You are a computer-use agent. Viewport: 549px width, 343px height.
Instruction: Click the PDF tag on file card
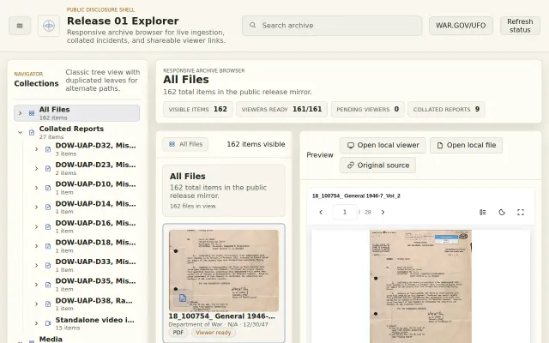[178, 333]
